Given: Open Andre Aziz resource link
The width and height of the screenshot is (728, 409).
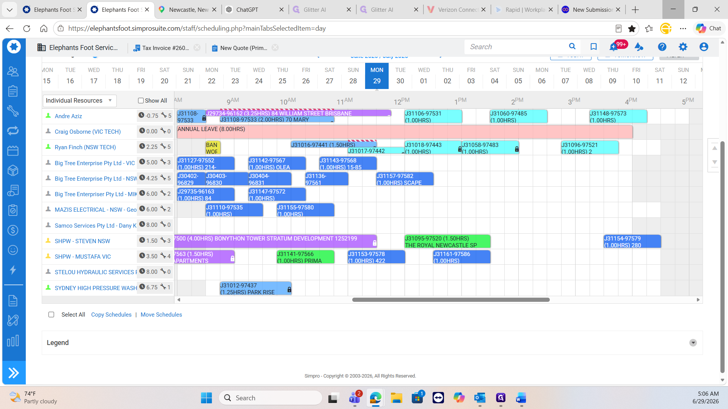Looking at the screenshot, I should point(68,116).
